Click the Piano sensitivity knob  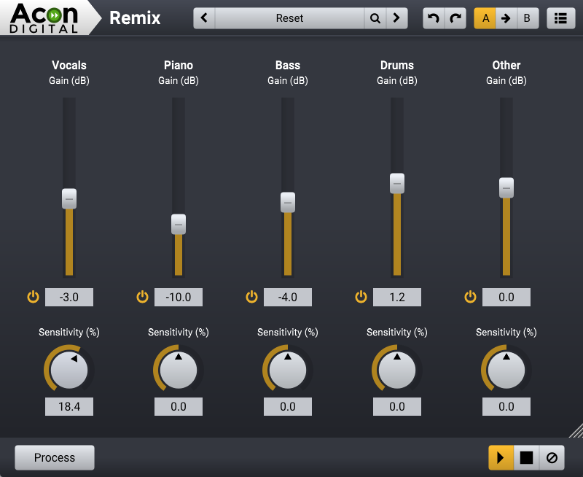click(x=179, y=370)
